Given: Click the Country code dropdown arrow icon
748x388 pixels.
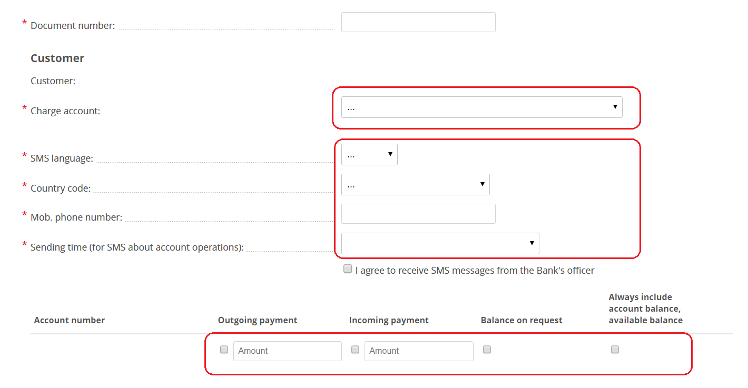Looking at the screenshot, I should (x=481, y=184).
